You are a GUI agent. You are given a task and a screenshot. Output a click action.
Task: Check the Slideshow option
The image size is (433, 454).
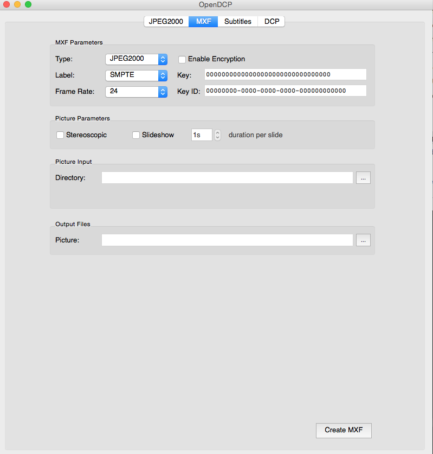136,135
